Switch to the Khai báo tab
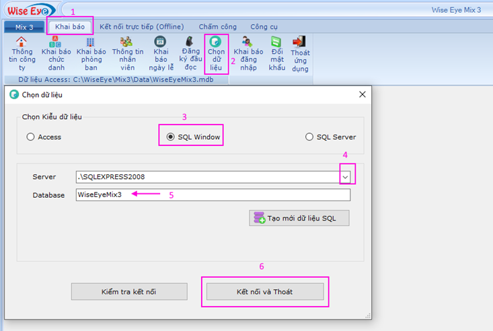493x331 pixels. pos(71,26)
